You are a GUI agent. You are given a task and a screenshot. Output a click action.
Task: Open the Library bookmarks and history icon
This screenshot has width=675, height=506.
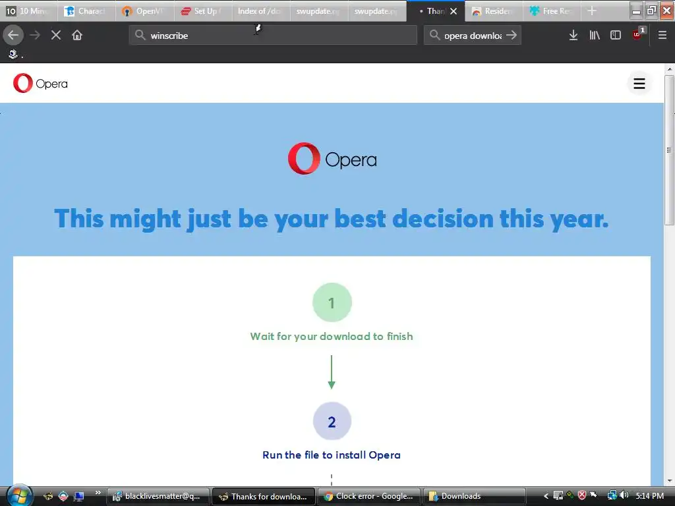coord(595,35)
